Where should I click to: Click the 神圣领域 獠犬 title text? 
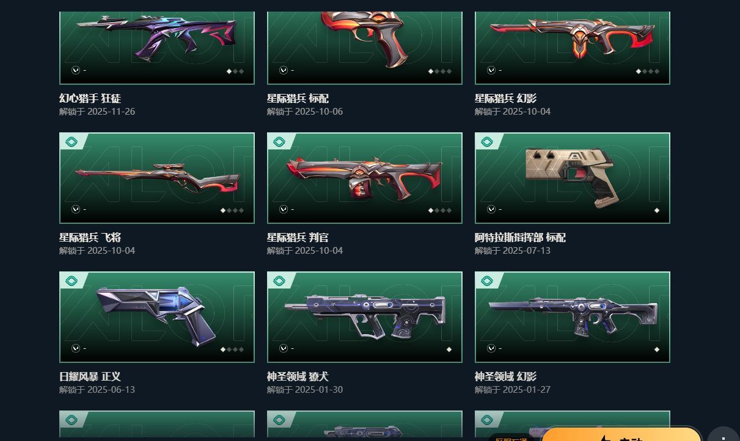(298, 376)
